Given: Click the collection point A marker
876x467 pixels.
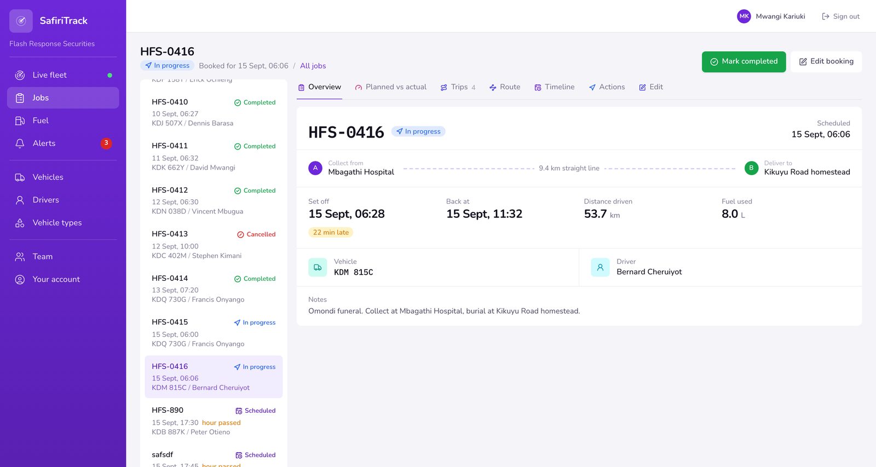Looking at the screenshot, I should (315, 168).
